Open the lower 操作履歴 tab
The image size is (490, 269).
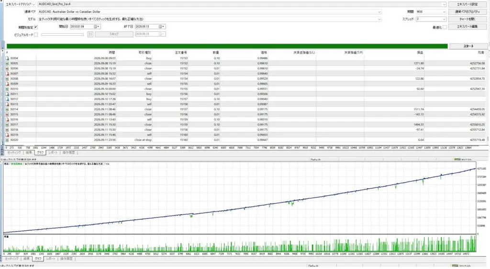[66, 258]
